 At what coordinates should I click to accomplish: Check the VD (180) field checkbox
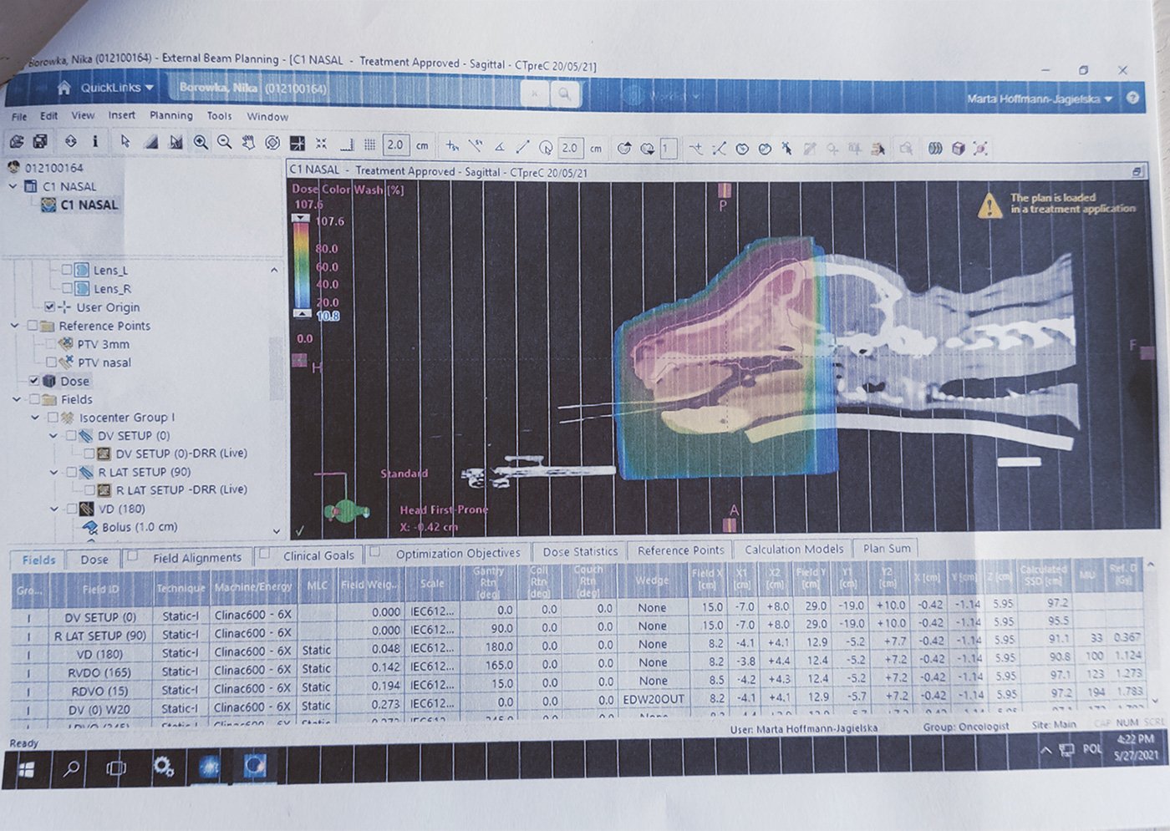[71, 508]
